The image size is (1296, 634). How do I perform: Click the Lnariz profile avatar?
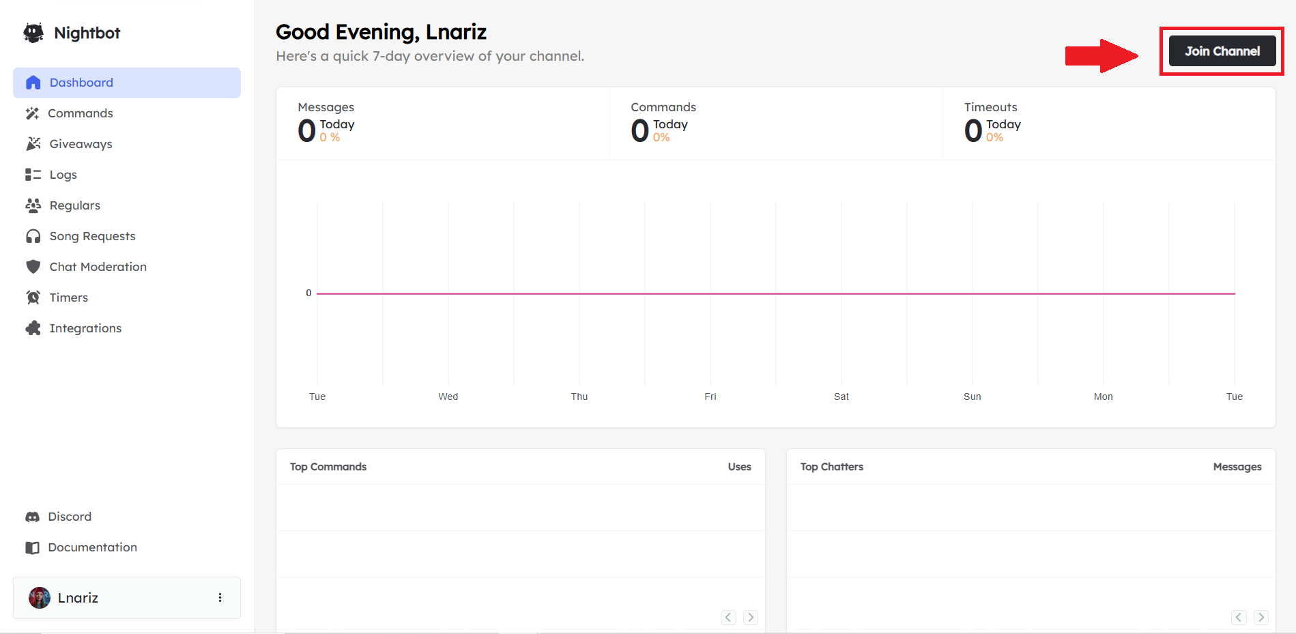(x=40, y=598)
